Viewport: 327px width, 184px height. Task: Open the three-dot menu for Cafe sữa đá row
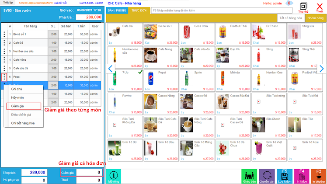pyautogui.click(x=4, y=68)
